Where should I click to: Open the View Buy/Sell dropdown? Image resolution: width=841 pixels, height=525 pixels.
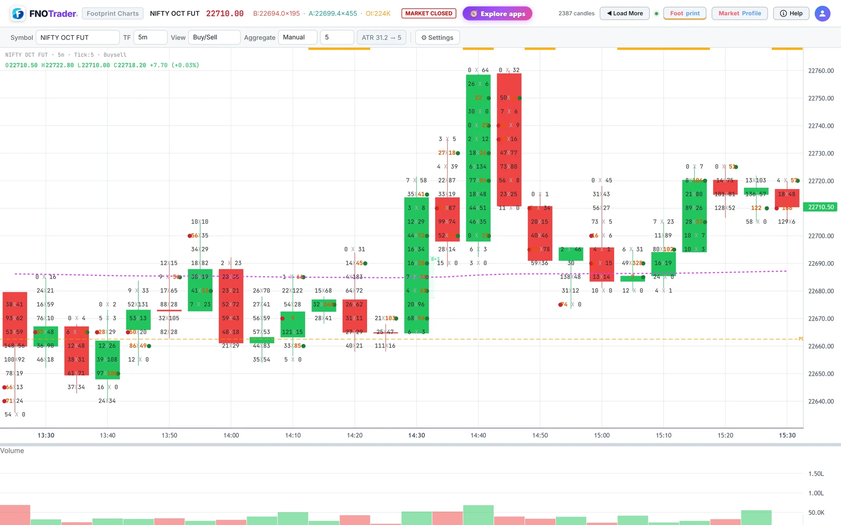[214, 38]
